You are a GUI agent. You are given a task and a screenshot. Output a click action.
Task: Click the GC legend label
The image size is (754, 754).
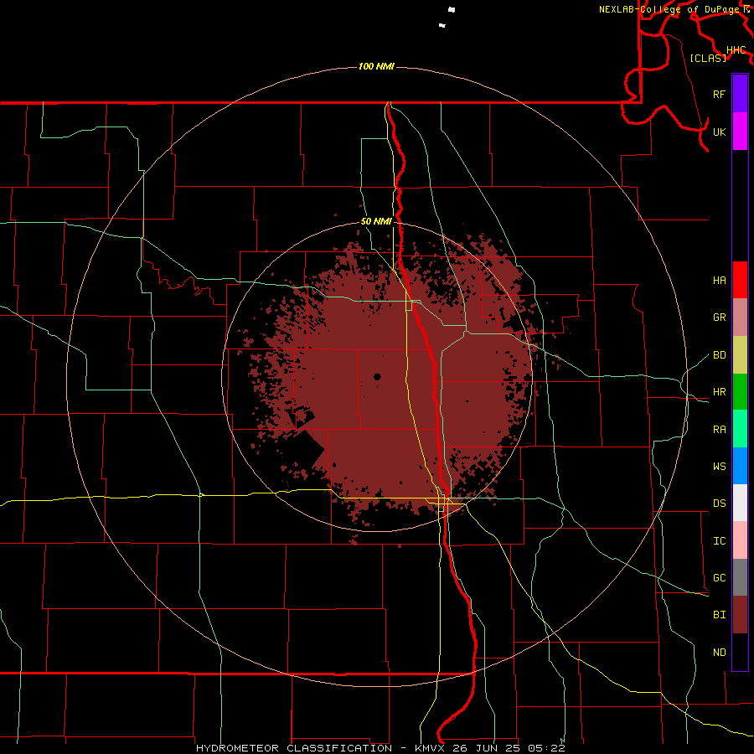(x=719, y=578)
